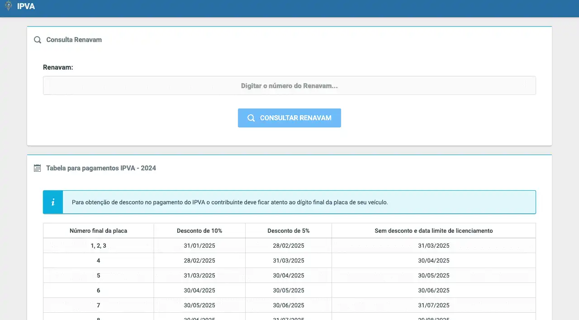Screen dimensions: 579x320
Task: Select the Tabela para pagamentos IPVA heading
Action: tap(101, 168)
